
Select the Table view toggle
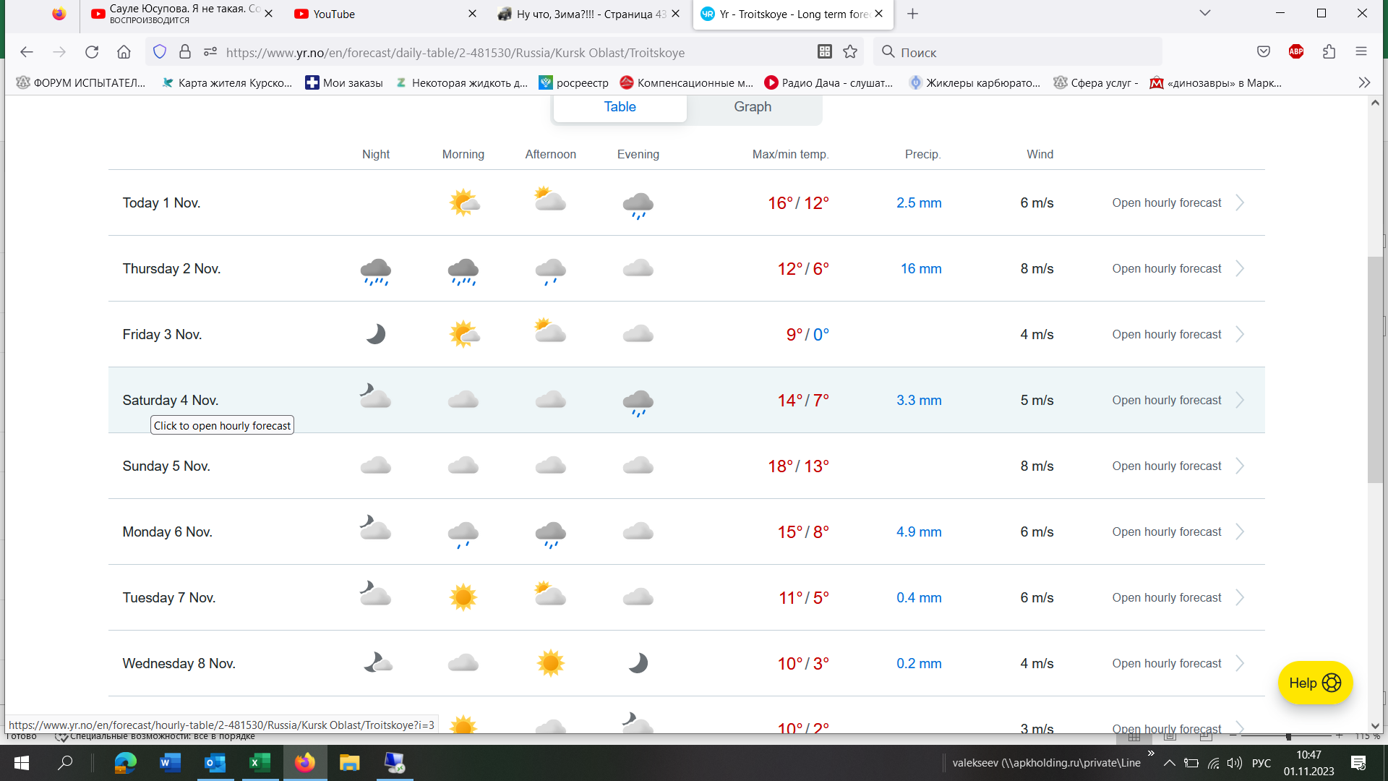(620, 107)
